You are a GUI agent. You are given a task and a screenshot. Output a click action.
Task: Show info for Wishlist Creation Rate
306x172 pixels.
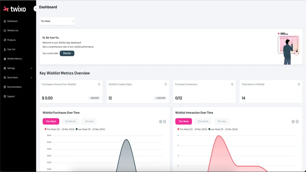point(166,84)
